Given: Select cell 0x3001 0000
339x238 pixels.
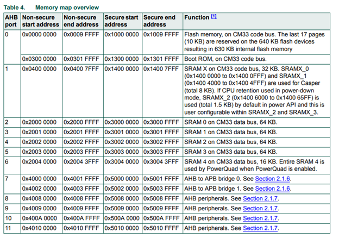Looking at the screenshot, I should pos(122,132).
